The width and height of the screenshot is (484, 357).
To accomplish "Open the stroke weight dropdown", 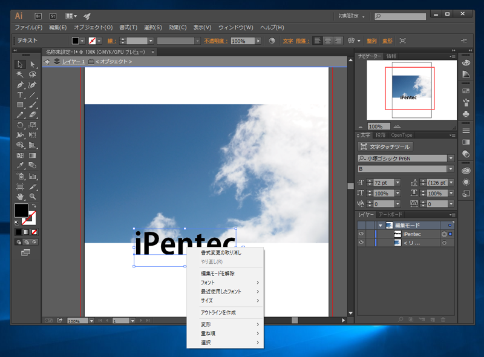I will point(151,41).
